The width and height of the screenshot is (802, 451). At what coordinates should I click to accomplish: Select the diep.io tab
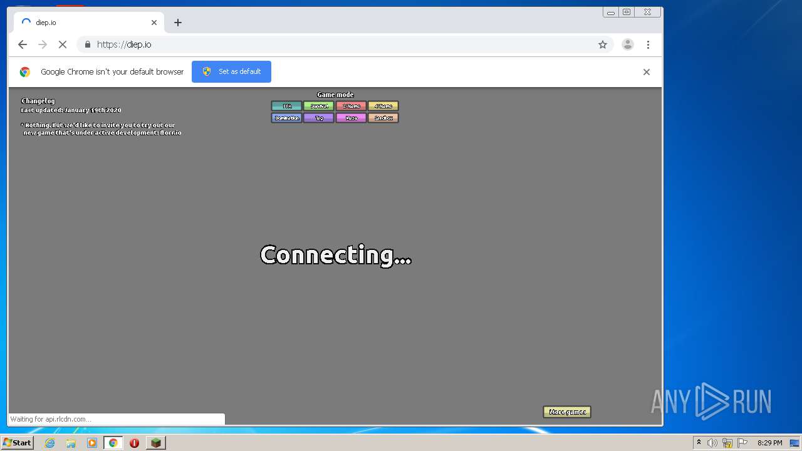(x=88, y=23)
